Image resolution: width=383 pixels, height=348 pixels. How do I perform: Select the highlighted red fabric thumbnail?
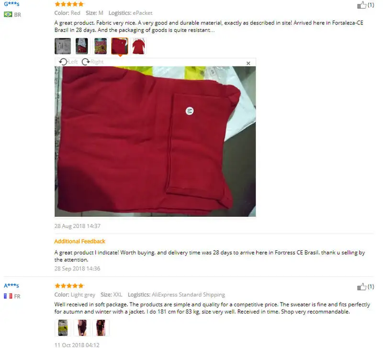[x=119, y=46]
